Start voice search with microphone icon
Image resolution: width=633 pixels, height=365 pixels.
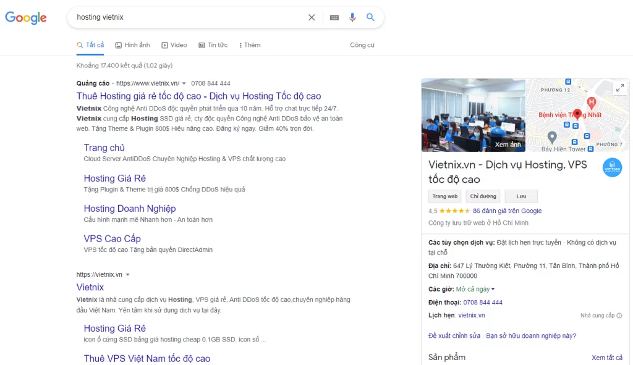pos(352,17)
